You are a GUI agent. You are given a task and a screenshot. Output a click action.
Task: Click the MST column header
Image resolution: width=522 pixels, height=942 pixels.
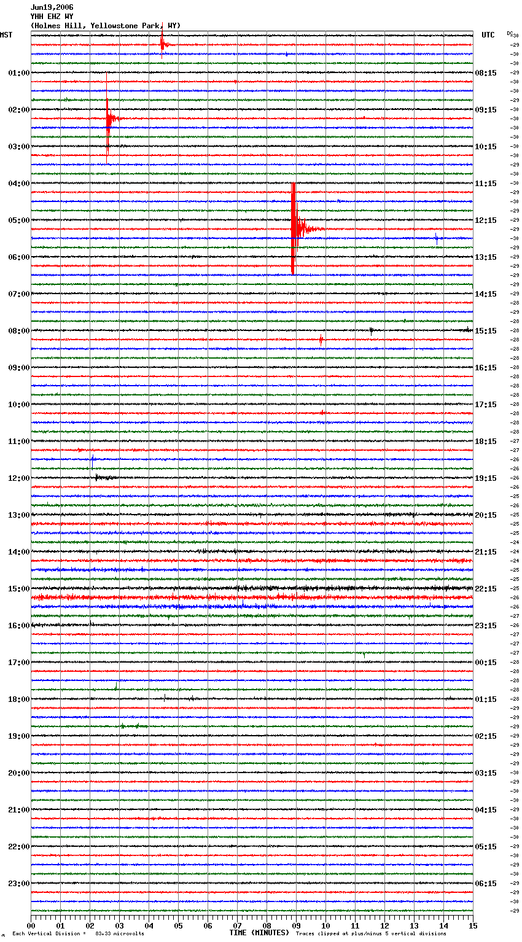(x=6, y=35)
